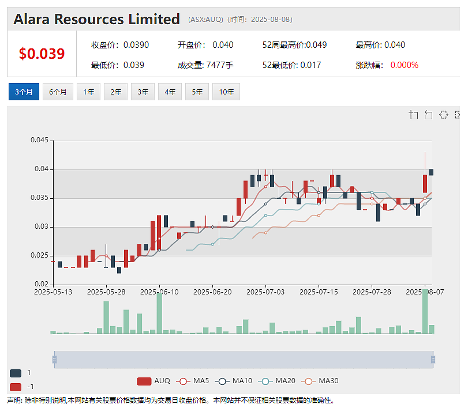
Task: Click the zoom reset (undo zoom) icon
Action: coord(428,115)
